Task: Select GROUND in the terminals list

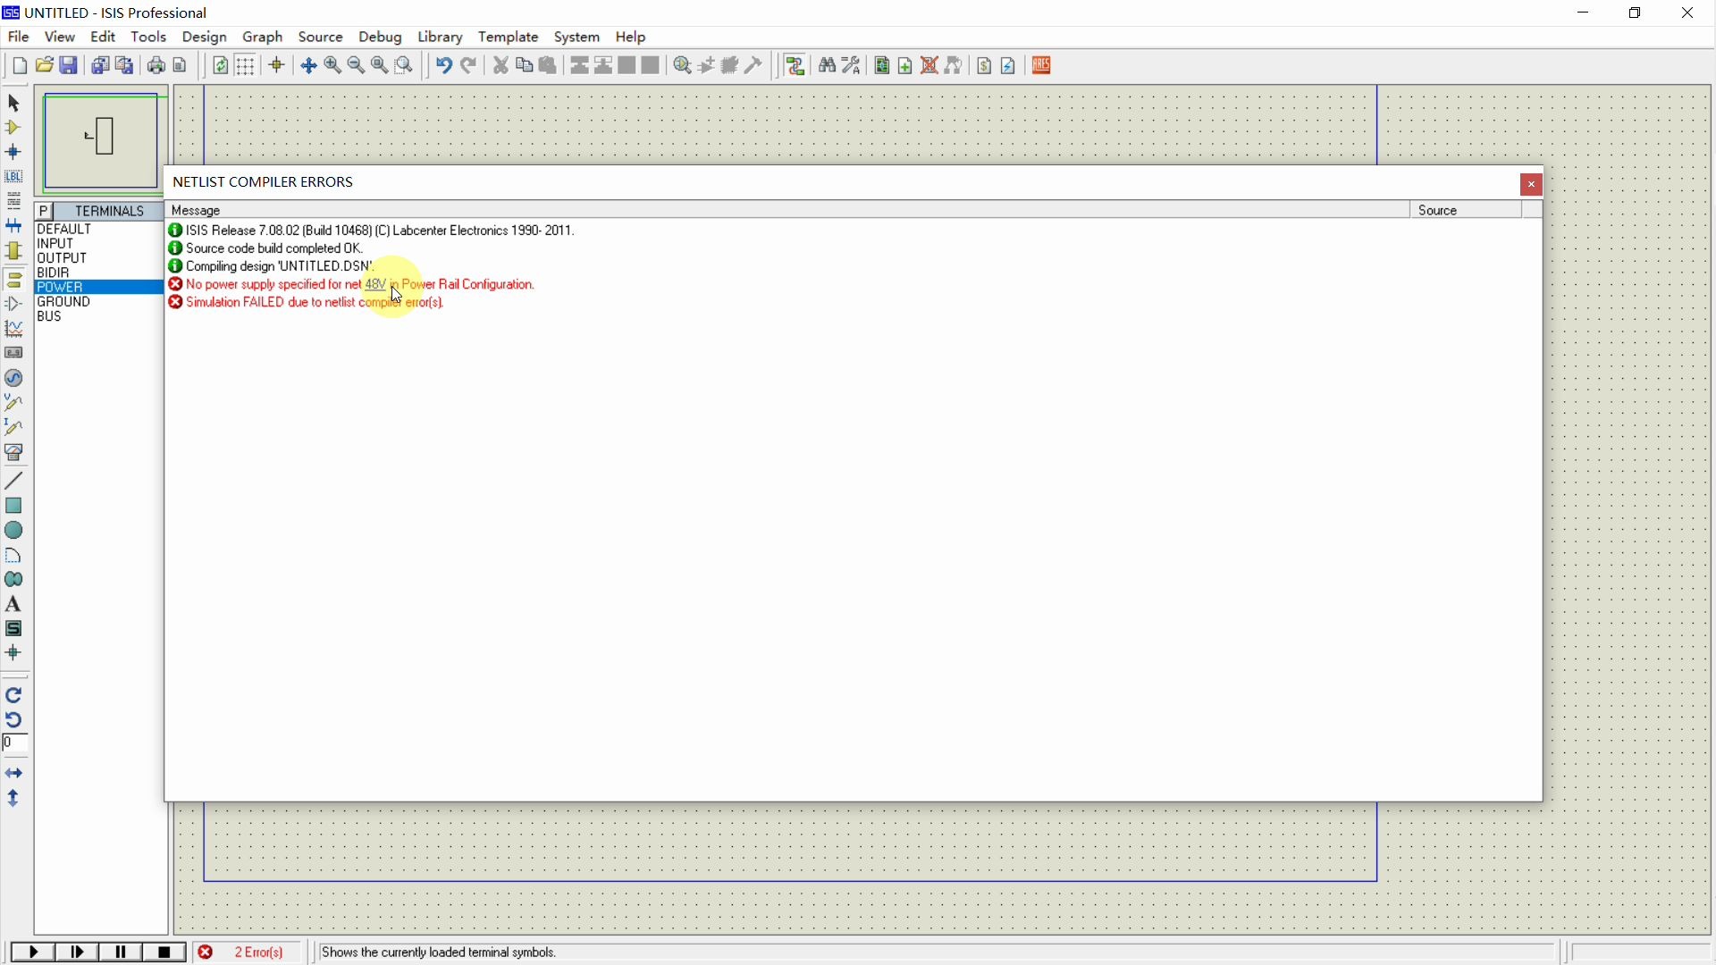Action: tap(64, 304)
